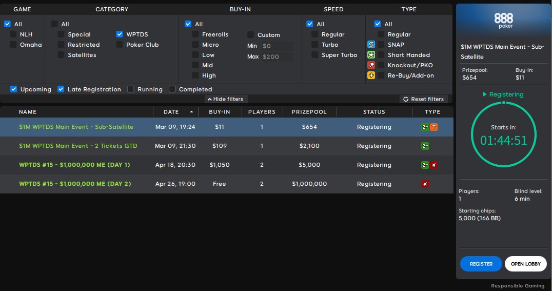This screenshot has width=552, height=291.
Task: Select the $1M WPTDS Main Event - Sub-Satellite row
Action: point(227,127)
